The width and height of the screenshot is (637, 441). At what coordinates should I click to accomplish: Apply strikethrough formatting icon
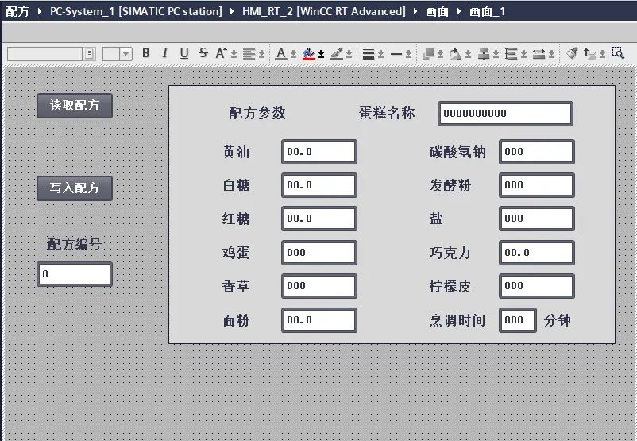tap(203, 53)
